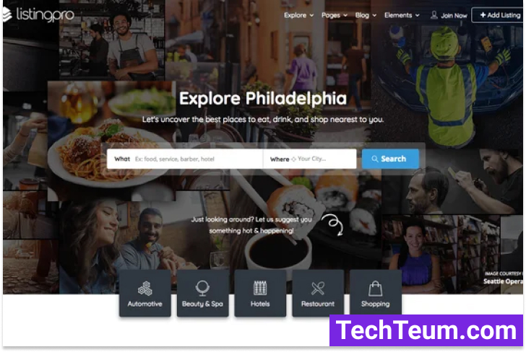Click the location target icon in Where field

click(293, 159)
